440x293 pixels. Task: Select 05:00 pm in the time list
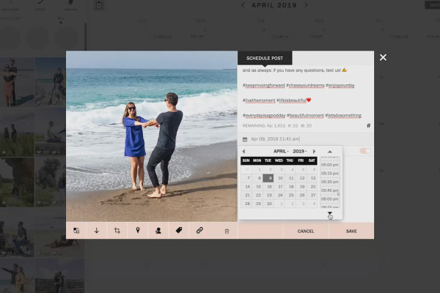(x=330, y=165)
